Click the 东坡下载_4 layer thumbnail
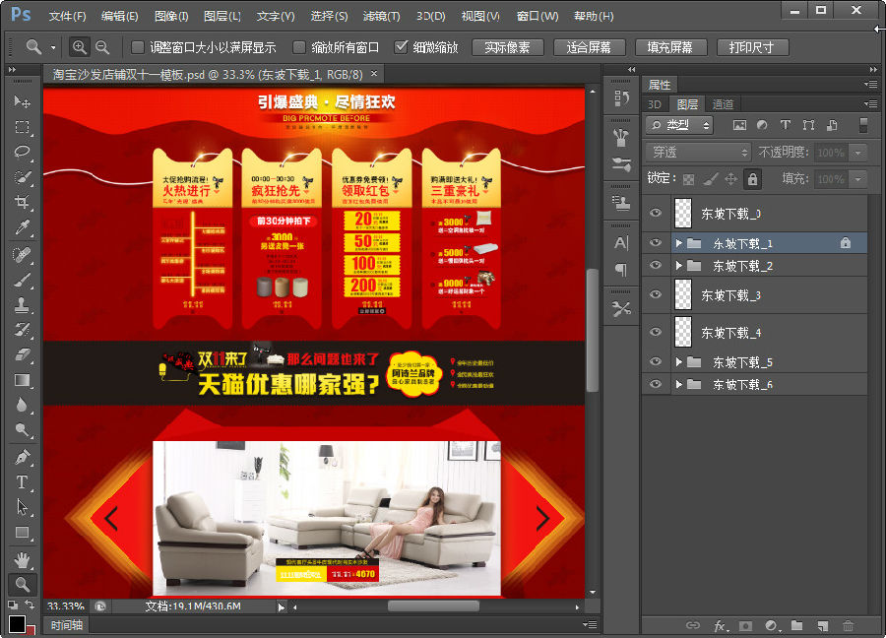The width and height of the screenshot is (886, 638). (682, 333)
